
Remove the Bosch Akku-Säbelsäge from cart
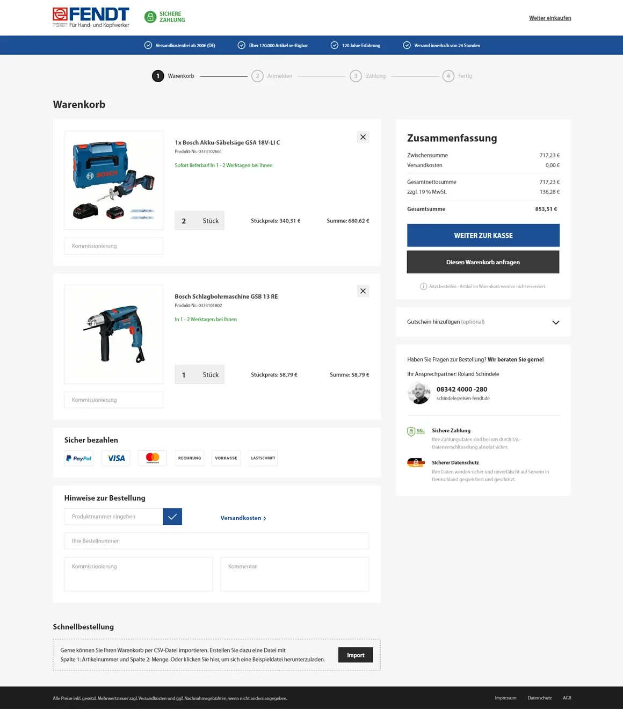[363, 137]
